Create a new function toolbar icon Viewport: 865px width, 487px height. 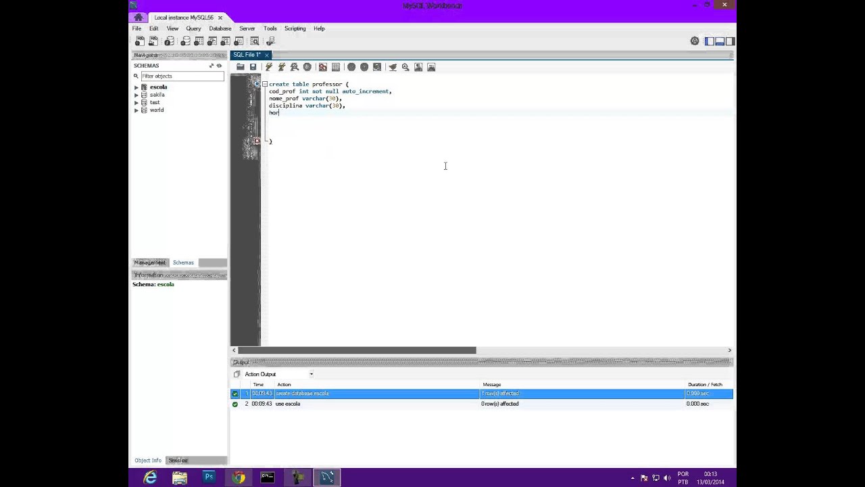pos(238,41)
